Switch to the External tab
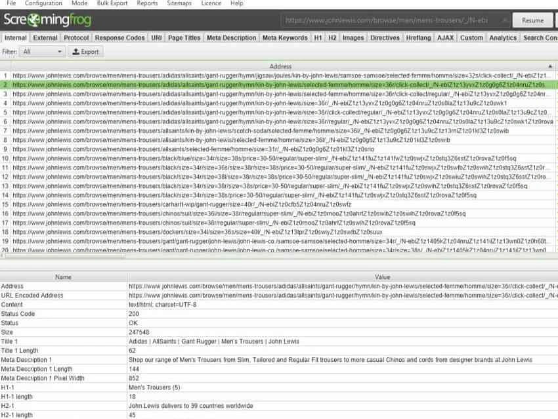Viewport: 558px width, 419px height. click(x=45, y=37)
